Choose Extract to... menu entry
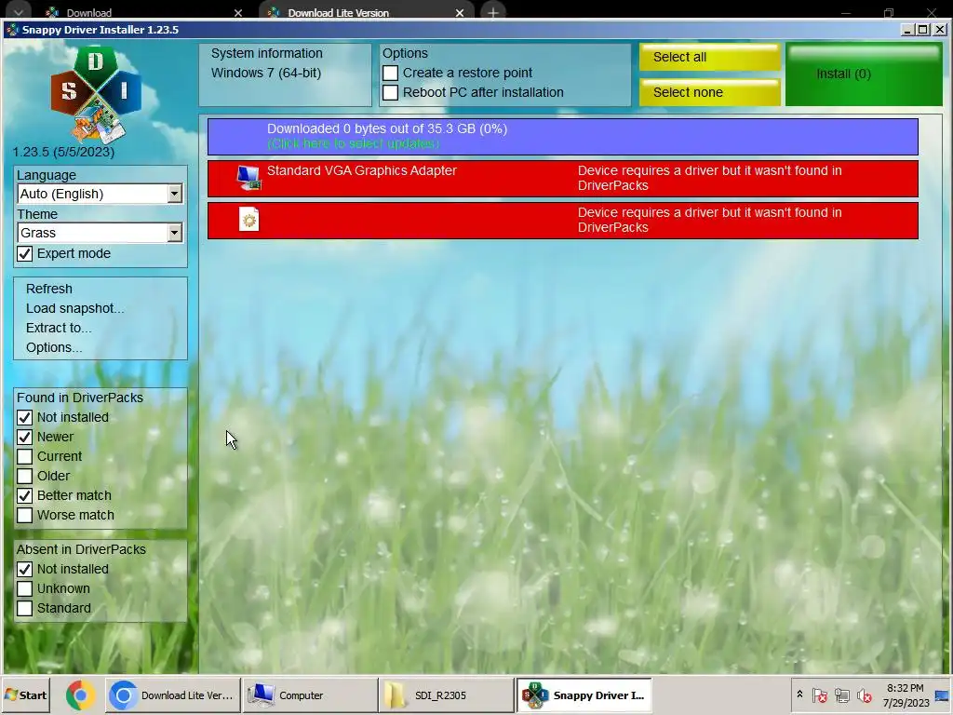The height and width of the screenshot is (715, 953). (x=59, y=328)
